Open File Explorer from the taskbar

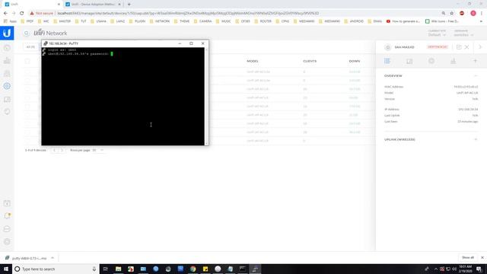tap(119, 269)
